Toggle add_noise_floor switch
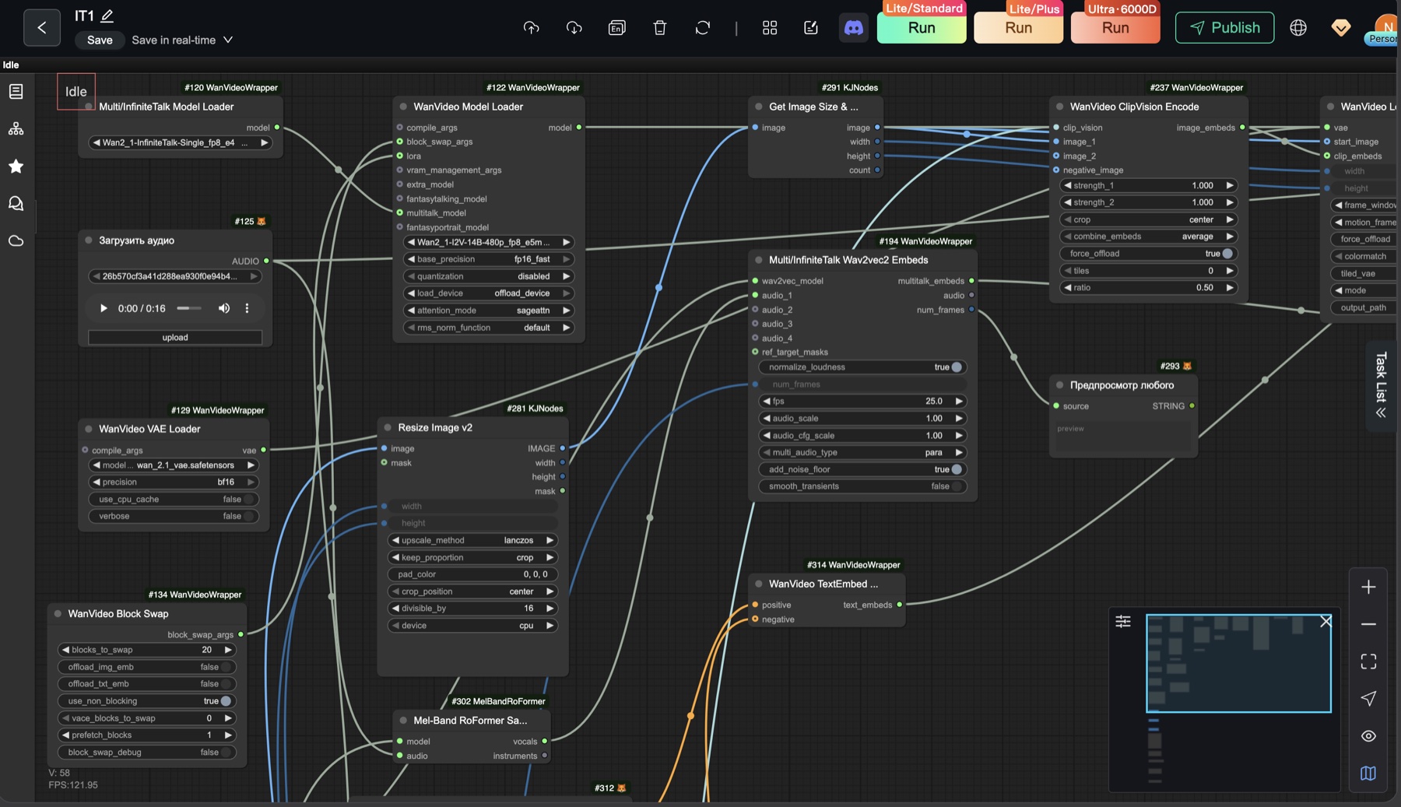Viewport: 1401px width, 807px height. pyautogui.click(x=863, y=469)
